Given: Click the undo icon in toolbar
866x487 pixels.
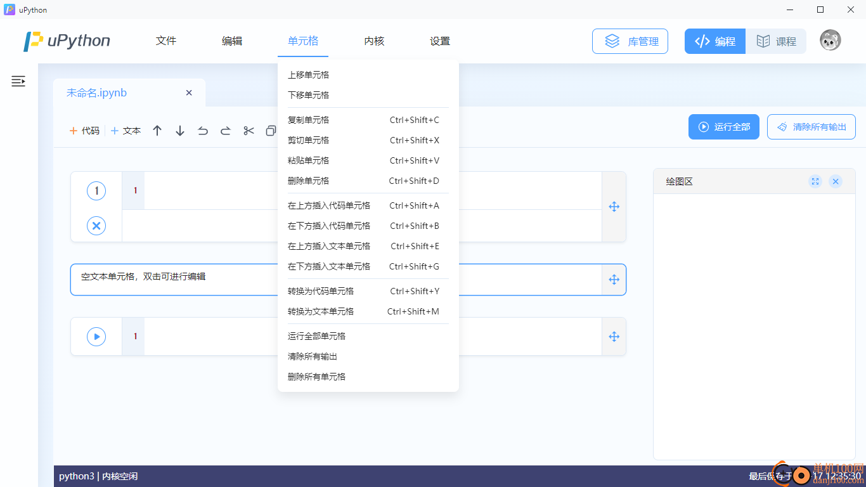Looking at the screenshot, I should (203, 131).
